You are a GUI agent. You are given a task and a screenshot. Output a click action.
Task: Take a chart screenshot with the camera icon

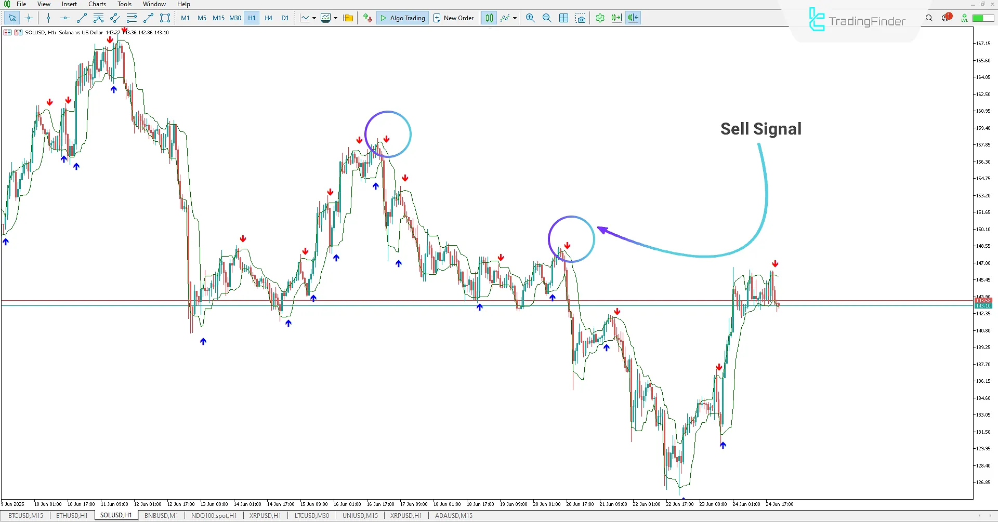click(x=581, y=18)
